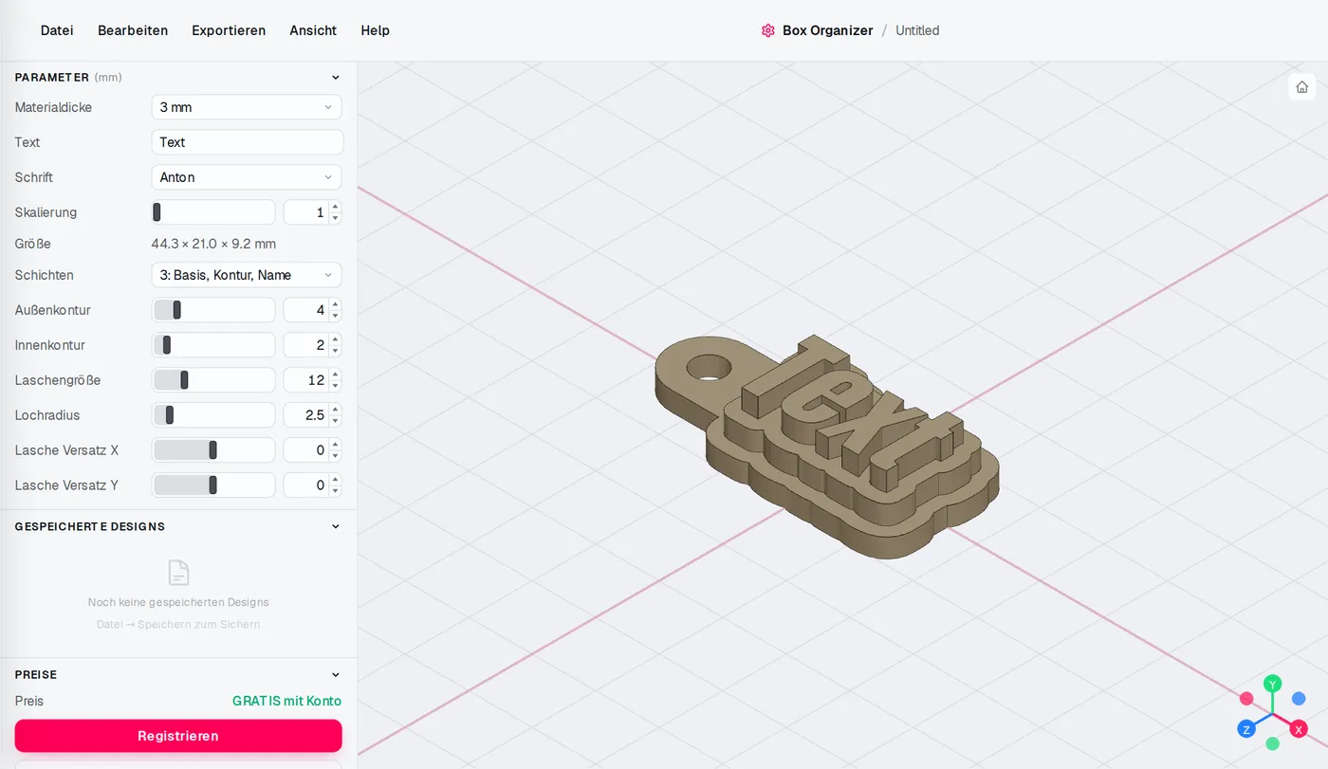Increase Innenkontur with the up stepper arrow

[x=335, y=339]
